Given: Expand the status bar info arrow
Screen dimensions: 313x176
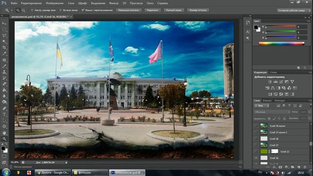Looking at the screenshot, I should [x=67, y=162].
